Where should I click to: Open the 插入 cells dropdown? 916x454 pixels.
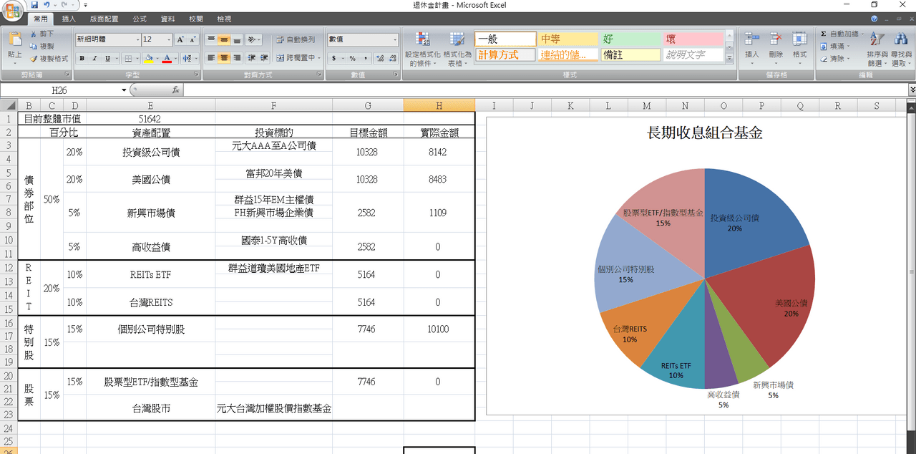coord(752,49)
